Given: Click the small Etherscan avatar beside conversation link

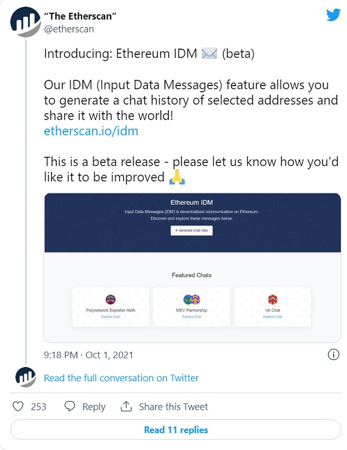Looking at the screenshot, I should click(25, 377).
